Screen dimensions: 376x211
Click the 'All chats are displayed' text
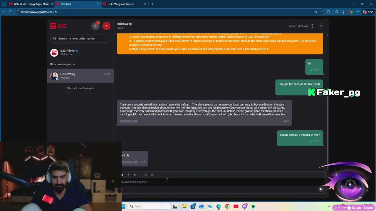coord(80,88)
